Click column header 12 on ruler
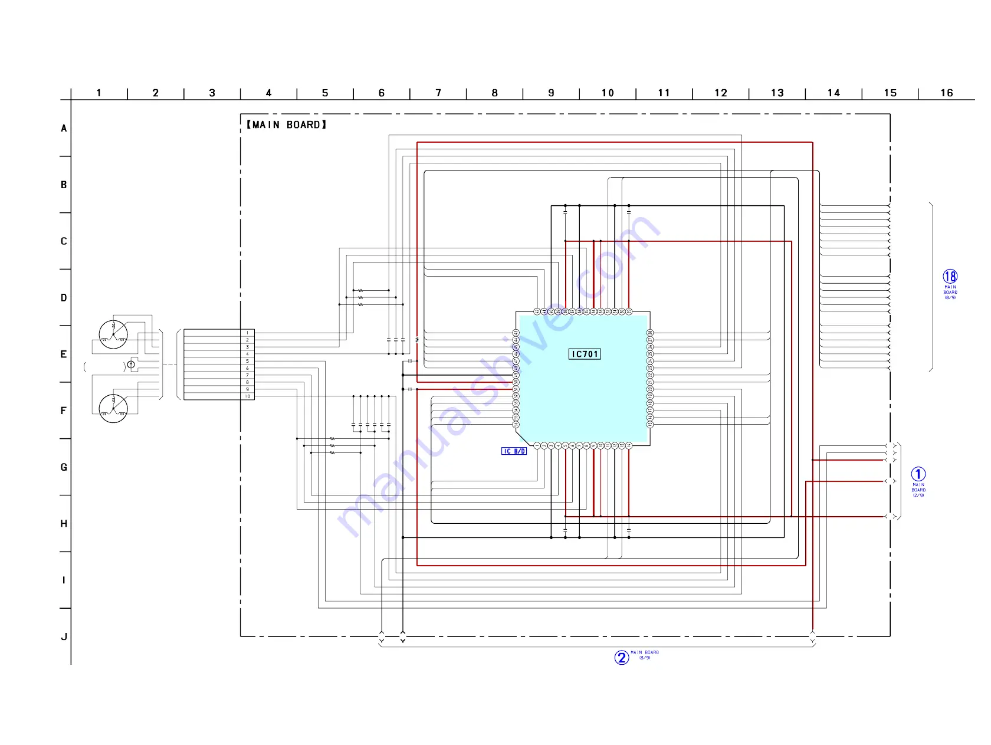Viewport: 991px width, 745px height. (721, 93)
